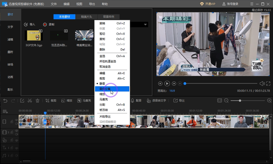Open the 导出 menu in the menu bar
This screenshot has height=164, width=273.
[x=92, y=4]
